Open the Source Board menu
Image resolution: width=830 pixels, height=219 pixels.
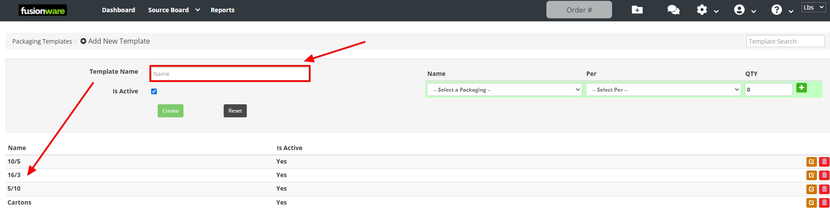pos(173,10)
